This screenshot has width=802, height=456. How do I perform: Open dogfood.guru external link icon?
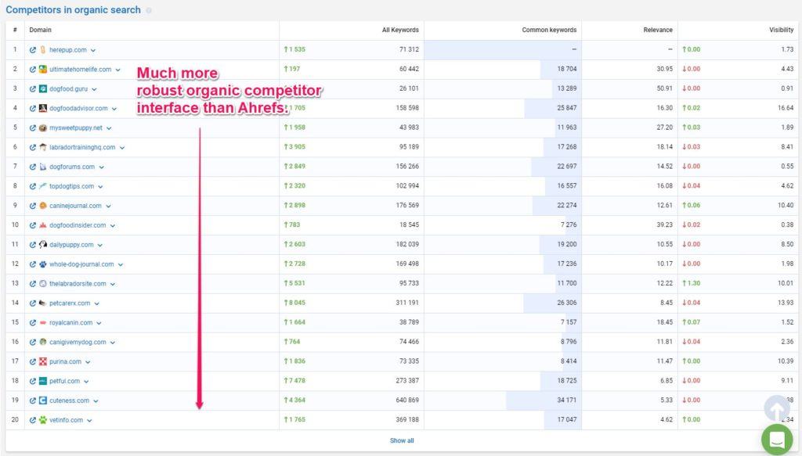[33, 89]
